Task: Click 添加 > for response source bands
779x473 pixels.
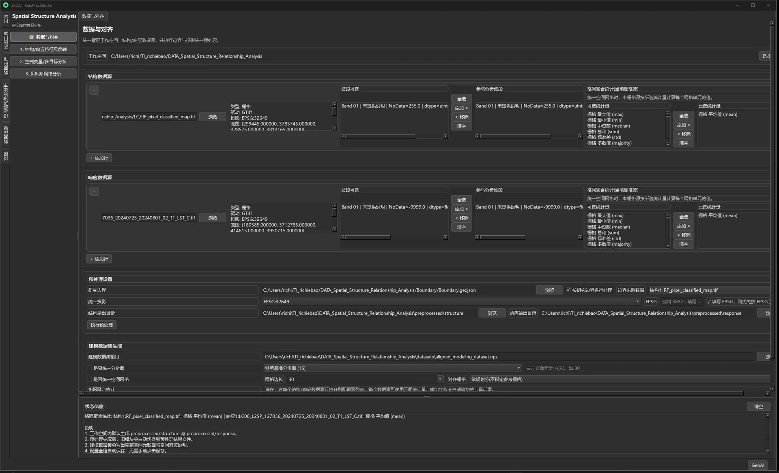Action: [x=461, y=209]
